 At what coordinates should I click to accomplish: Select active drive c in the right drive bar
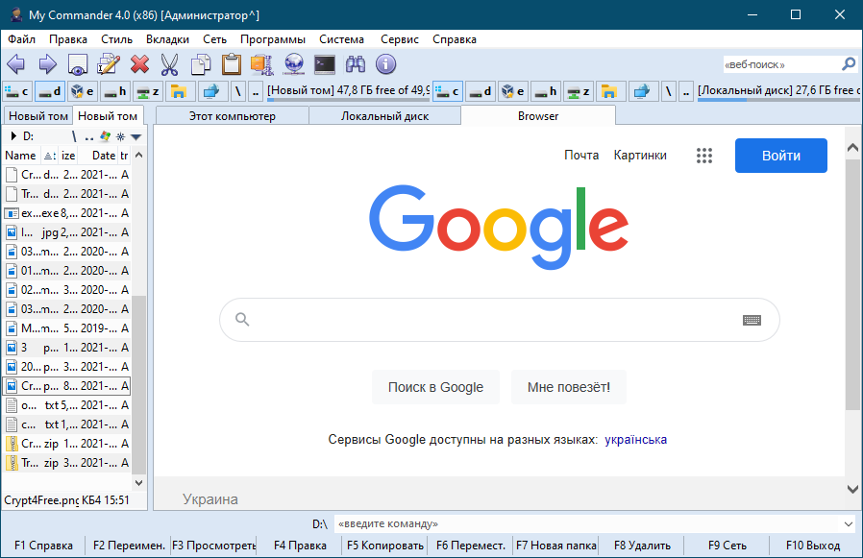[x=448, y=91]
